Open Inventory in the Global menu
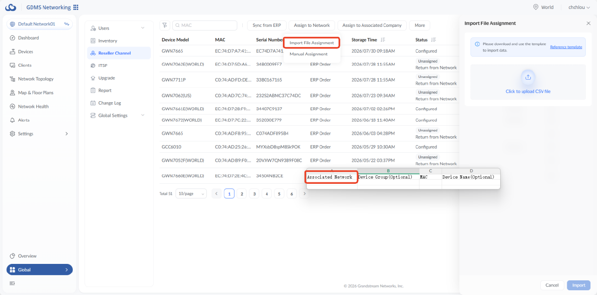The height and width of the screenshot is (295, 597). click(x=119, y=41)
